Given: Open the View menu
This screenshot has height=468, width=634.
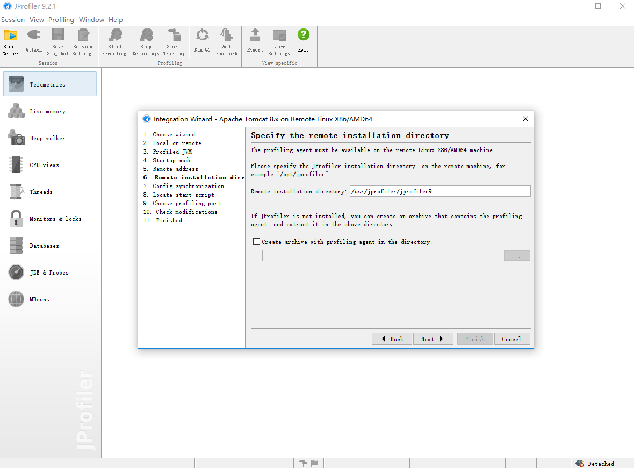Looking at the screenshot, I should [x=37, y=19].
